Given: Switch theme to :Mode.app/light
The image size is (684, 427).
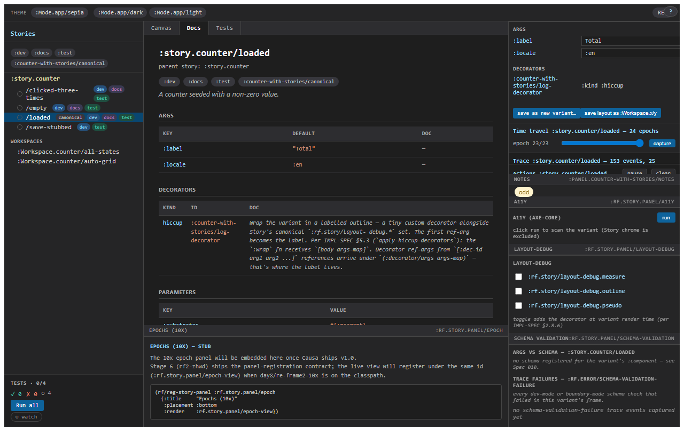Looking at the screenshot, I should [x=178, y=12].
